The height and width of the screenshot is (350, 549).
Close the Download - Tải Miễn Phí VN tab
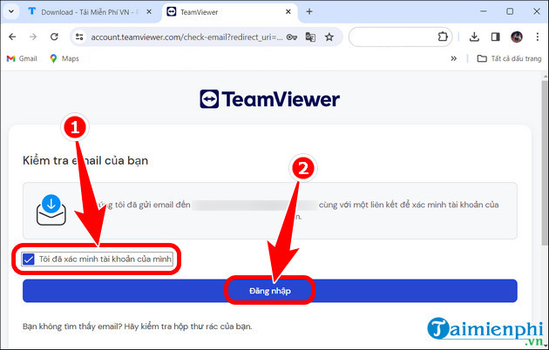coord(149,11)
